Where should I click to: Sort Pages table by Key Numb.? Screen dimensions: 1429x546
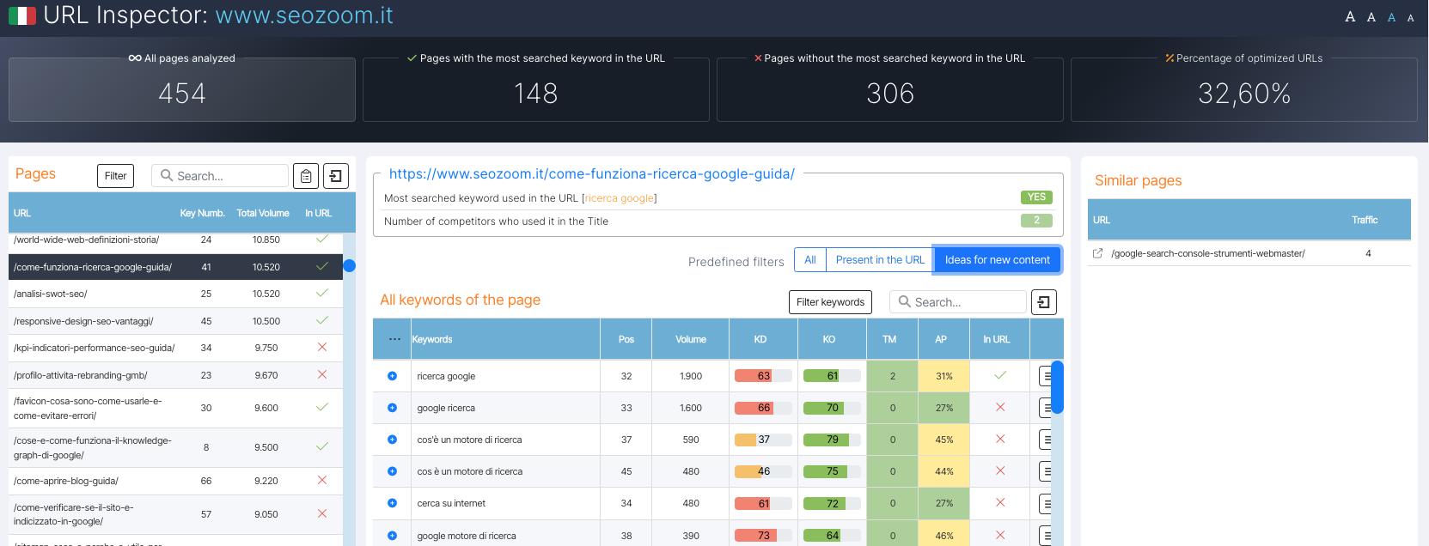203,213
